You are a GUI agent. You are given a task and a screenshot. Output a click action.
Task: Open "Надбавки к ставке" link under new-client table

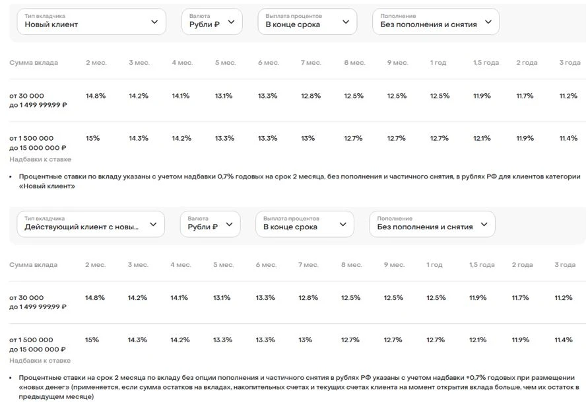click(x=40, y=159)
